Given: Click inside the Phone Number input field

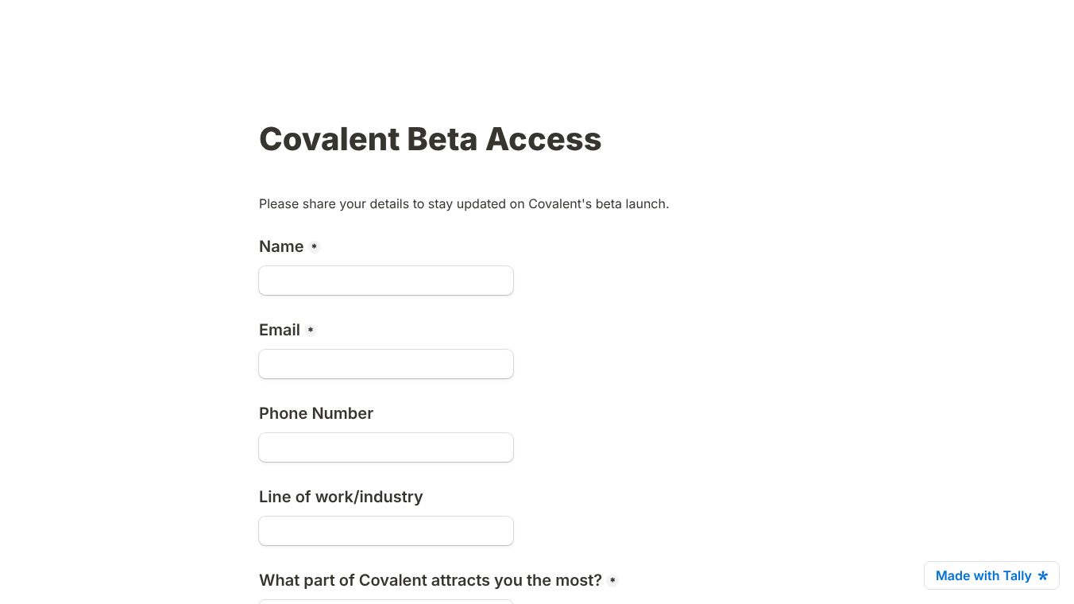Looking at the screenshot, I should 386,447.
